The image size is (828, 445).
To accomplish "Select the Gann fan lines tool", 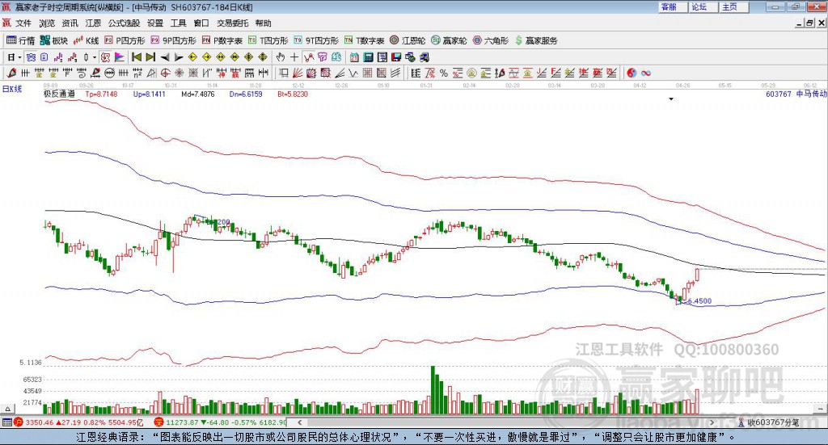I will 298,73.
